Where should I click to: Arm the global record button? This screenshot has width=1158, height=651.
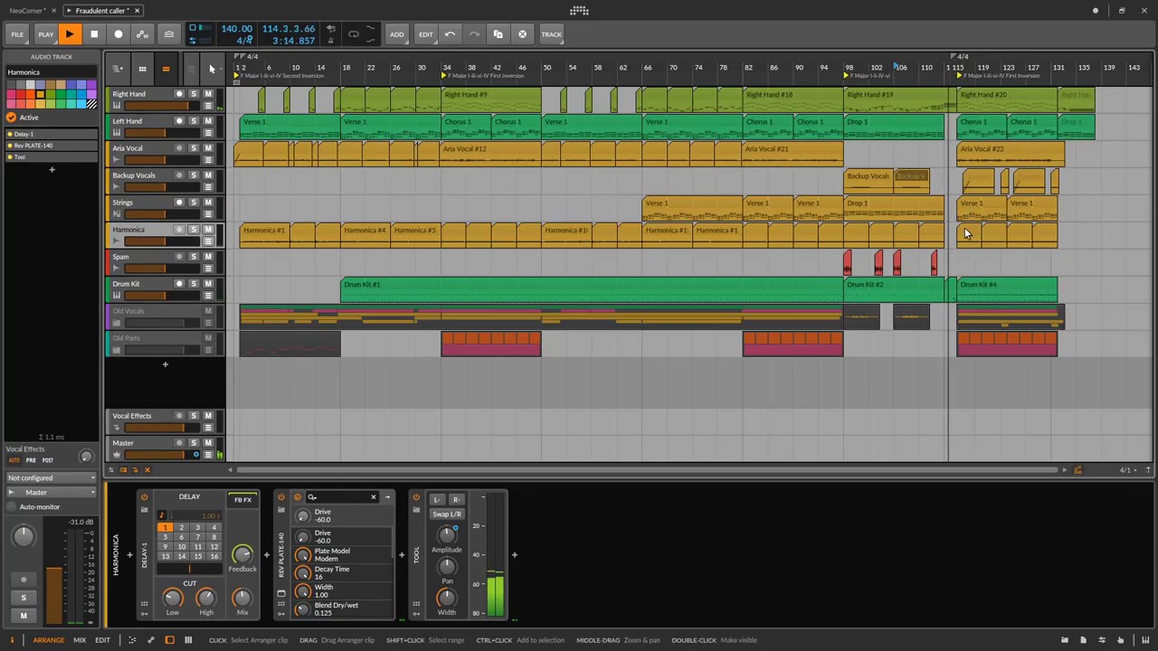pyautogui.click(x=118, y=34)
